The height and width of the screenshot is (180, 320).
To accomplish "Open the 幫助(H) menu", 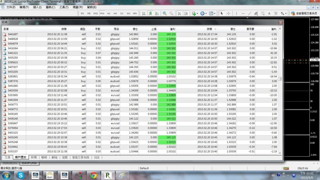I will pyautogui.click(x=91, y=7).
